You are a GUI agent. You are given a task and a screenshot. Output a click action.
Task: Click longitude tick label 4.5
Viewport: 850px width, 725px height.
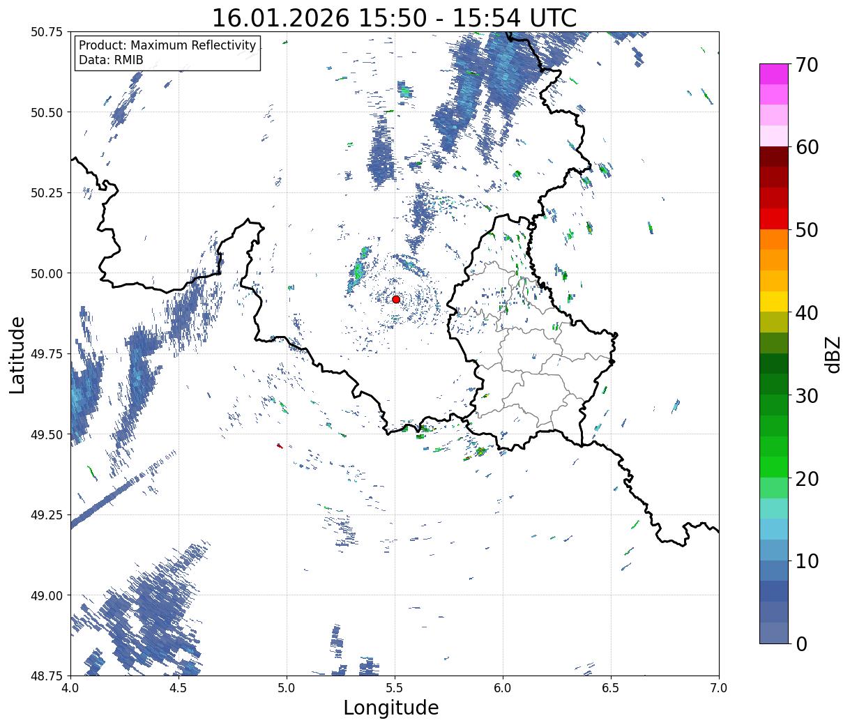[x=179, y=687]
